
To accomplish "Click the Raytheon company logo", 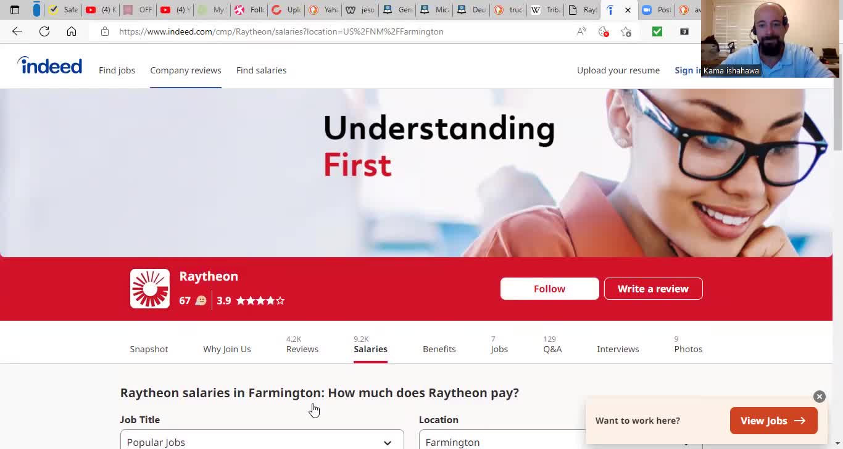I will [x=150, y=289].
